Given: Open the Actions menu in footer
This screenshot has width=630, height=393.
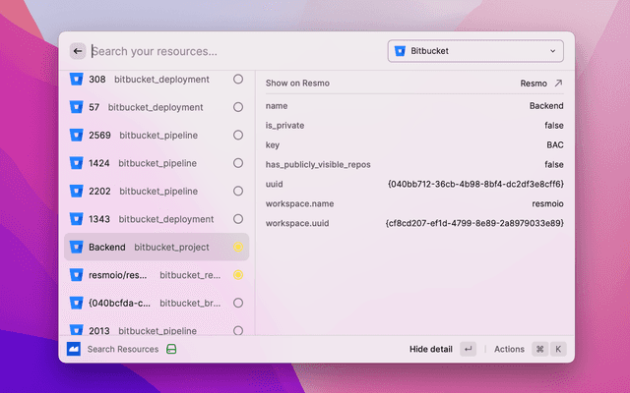Looking at the screenshot, I should (x=509, y=349).
